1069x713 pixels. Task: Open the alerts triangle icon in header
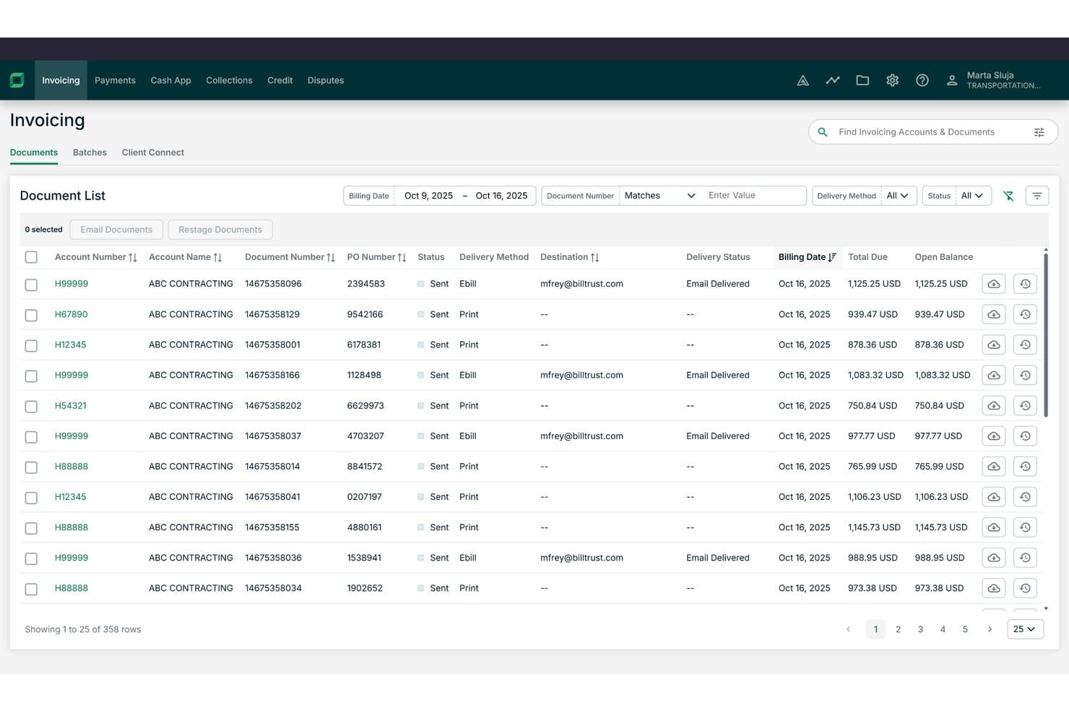click(x=802, y=80)
